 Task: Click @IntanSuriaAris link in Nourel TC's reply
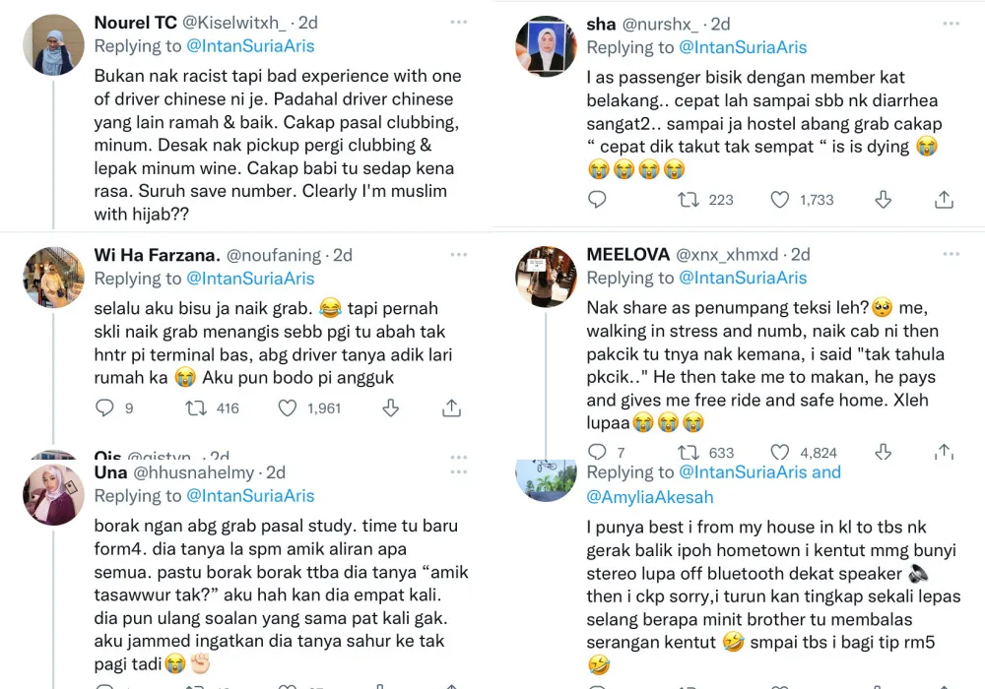[x=250, y=46]
